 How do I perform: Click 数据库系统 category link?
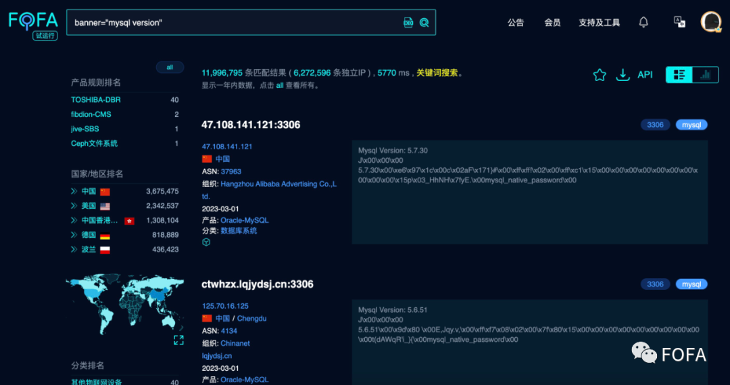(239, 230)
